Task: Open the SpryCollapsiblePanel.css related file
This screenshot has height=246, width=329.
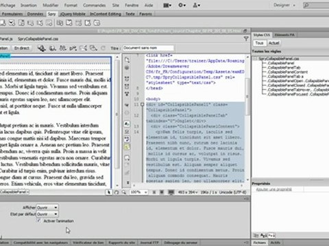Action: [x=38, y=39]
